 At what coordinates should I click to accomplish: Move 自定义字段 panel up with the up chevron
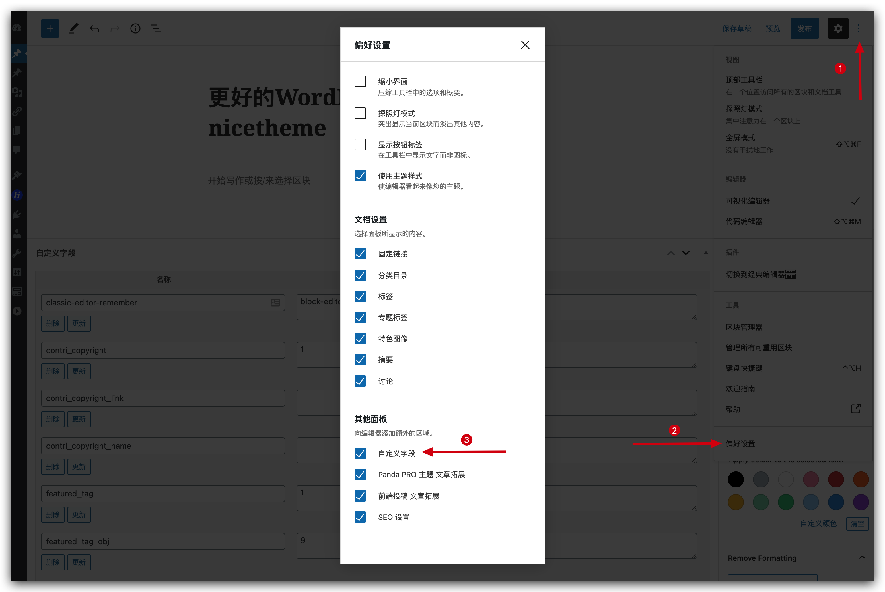pyautogui.click(x=671, y=253)
